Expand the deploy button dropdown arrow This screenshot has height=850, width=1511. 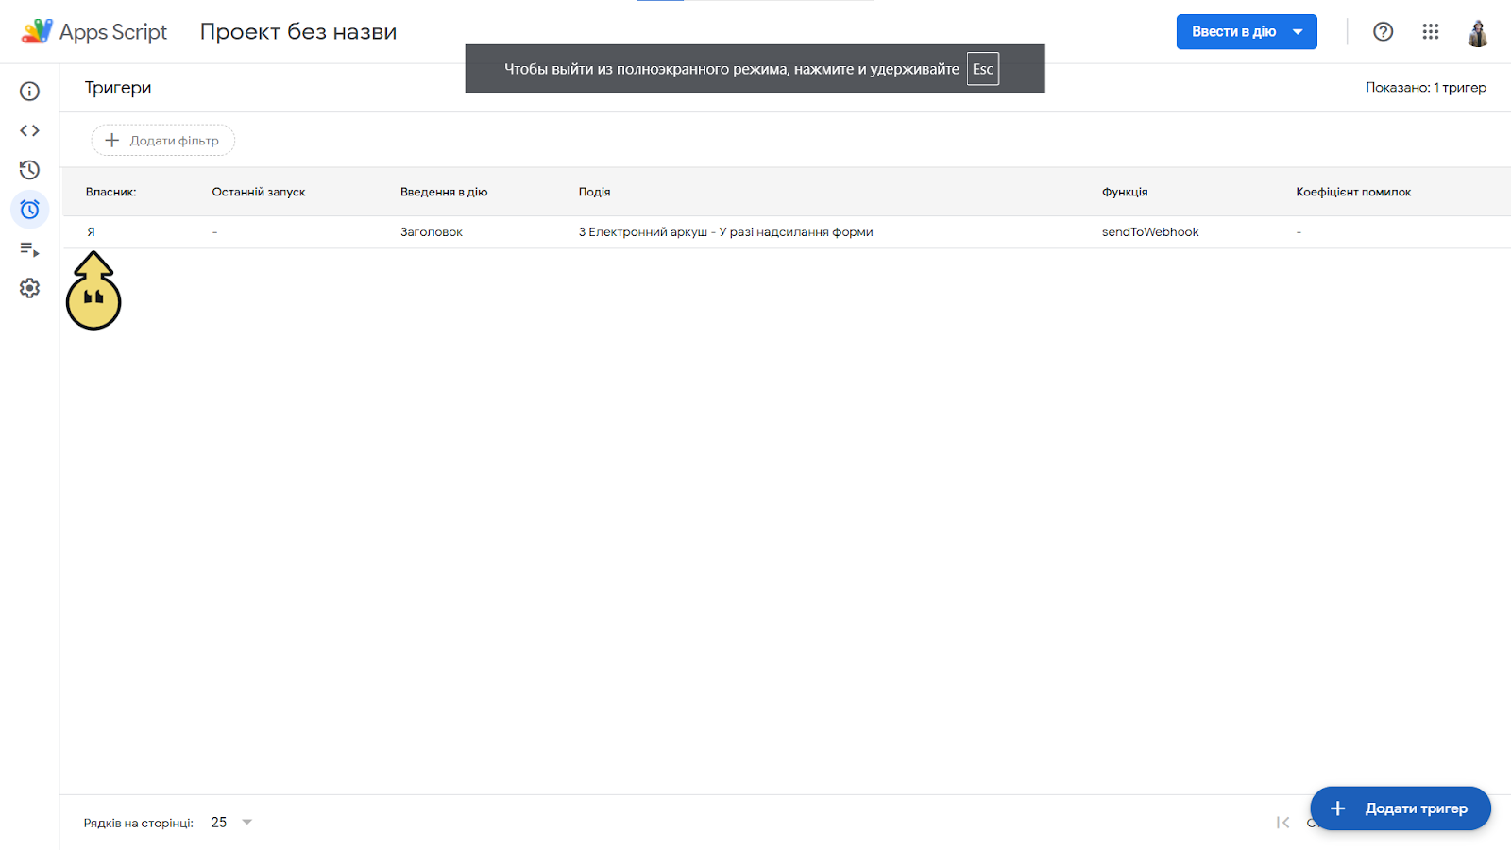[1299, 31]
